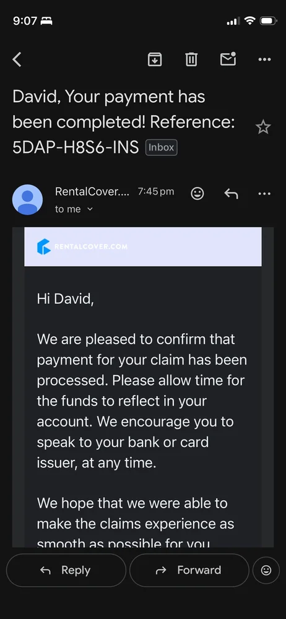Archive this email with the archive icon
286x619 pixels.
155,59
